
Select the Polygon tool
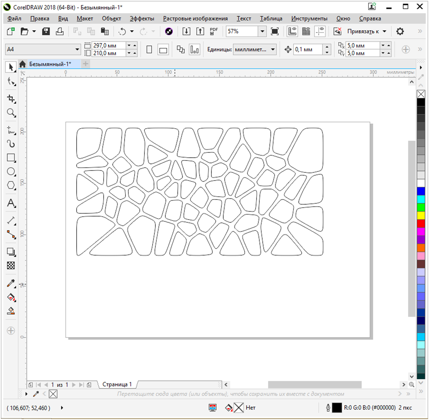pyautogui.click(x=11, y=185)
